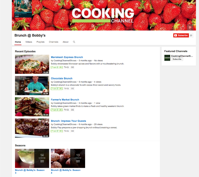This screenshot has width=199, height=177.
Task: Switch to the Videos tab
Action: pyautogui.click(x=29, y=42)
